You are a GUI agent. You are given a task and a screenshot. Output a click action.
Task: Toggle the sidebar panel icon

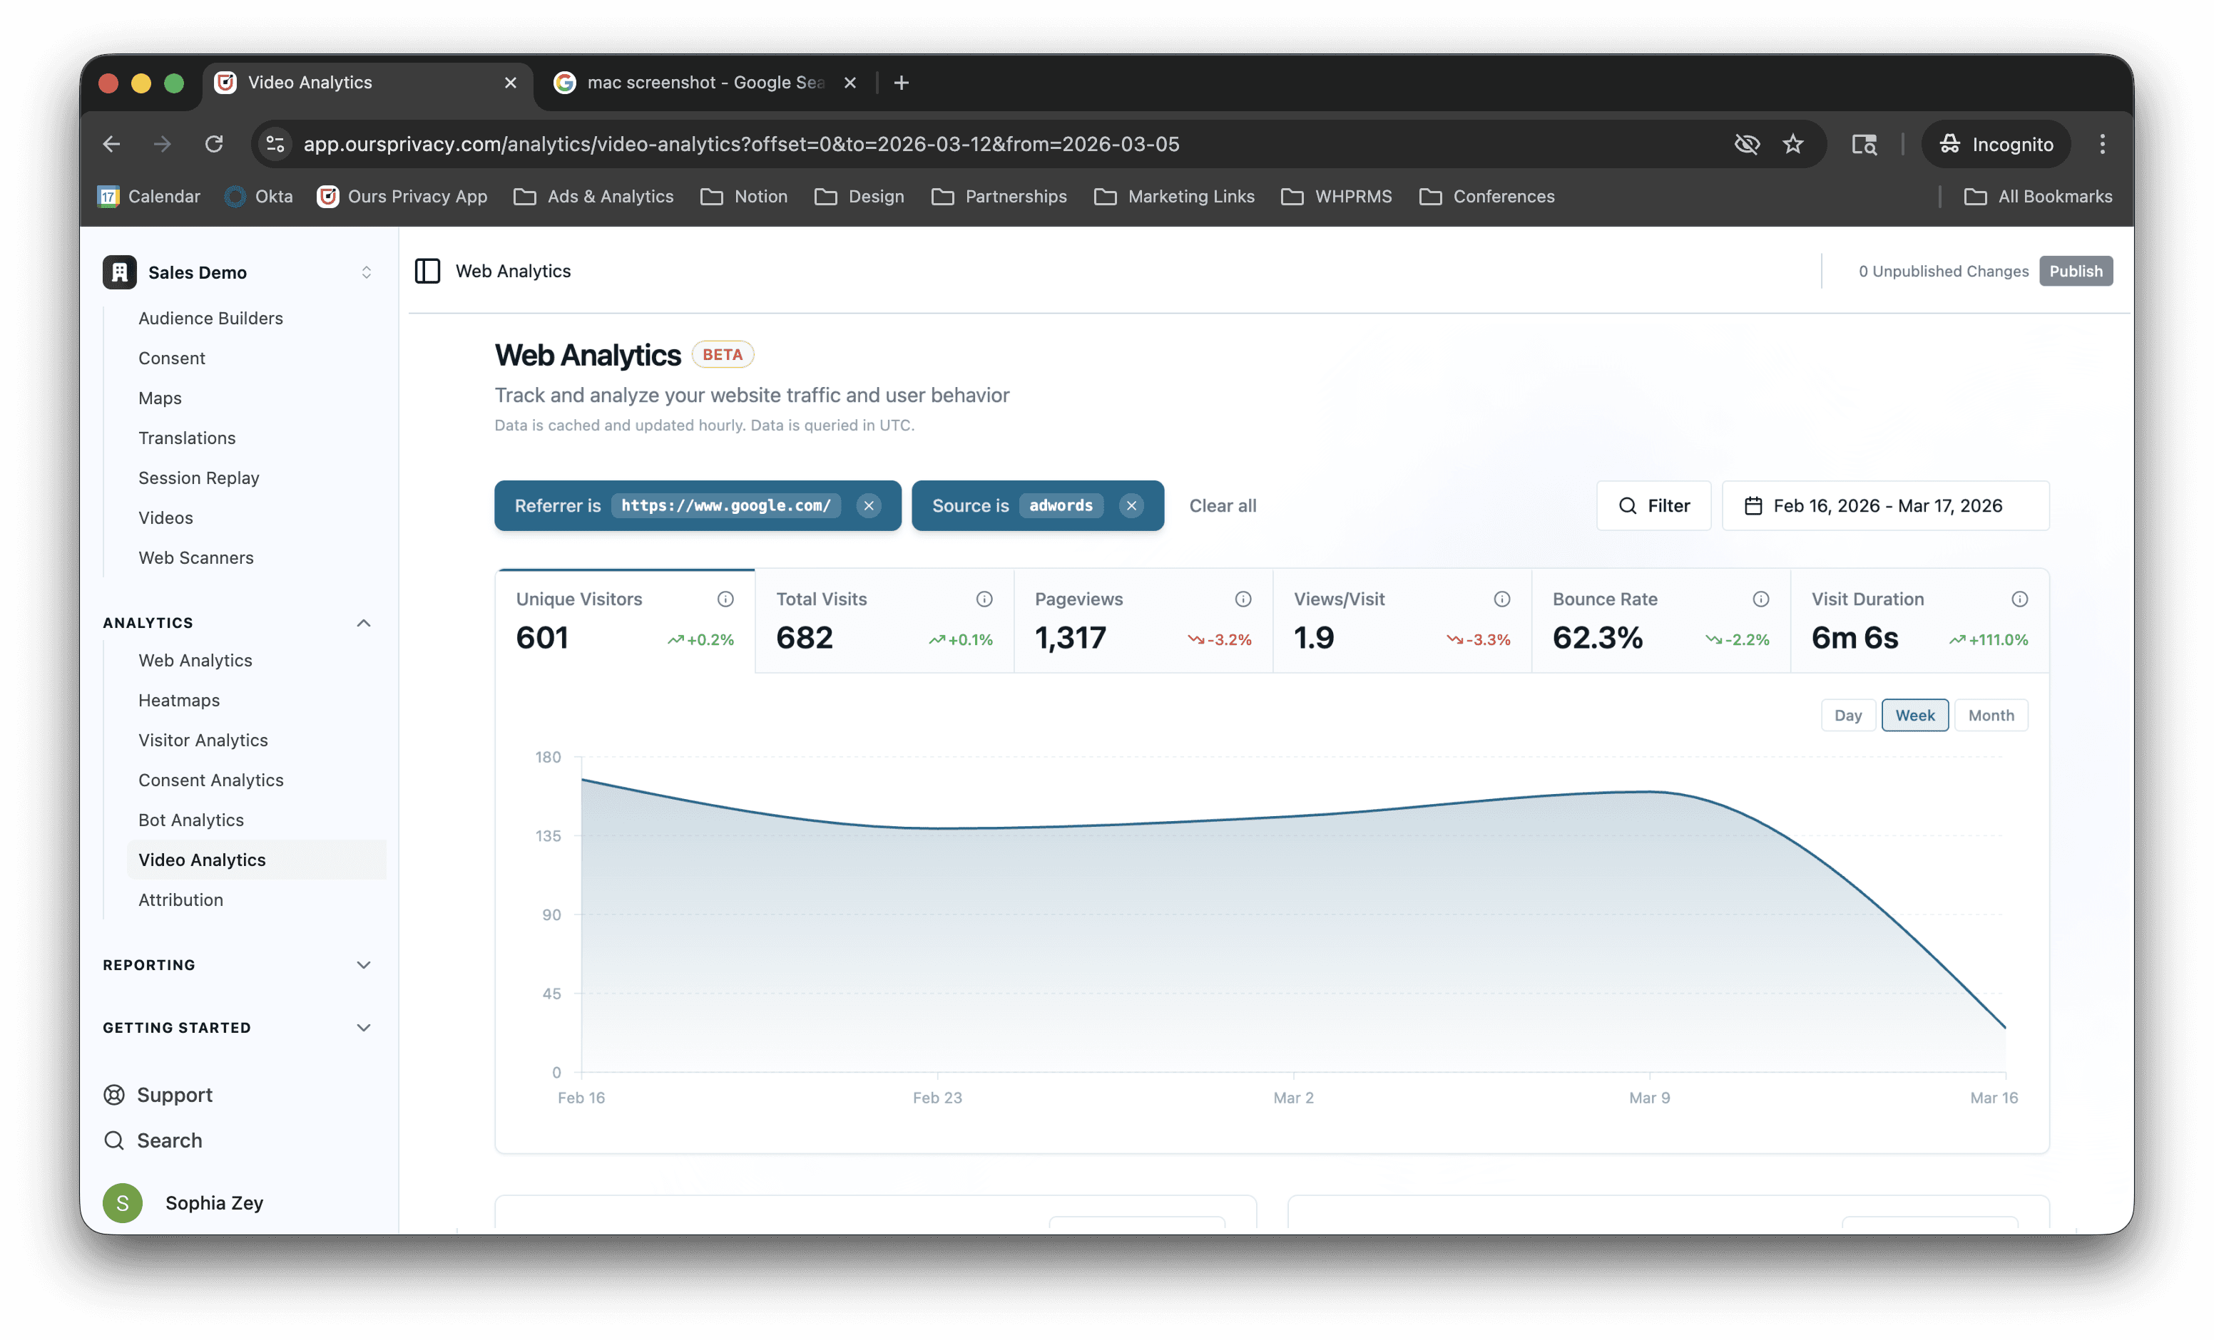[x=427, y=272]
